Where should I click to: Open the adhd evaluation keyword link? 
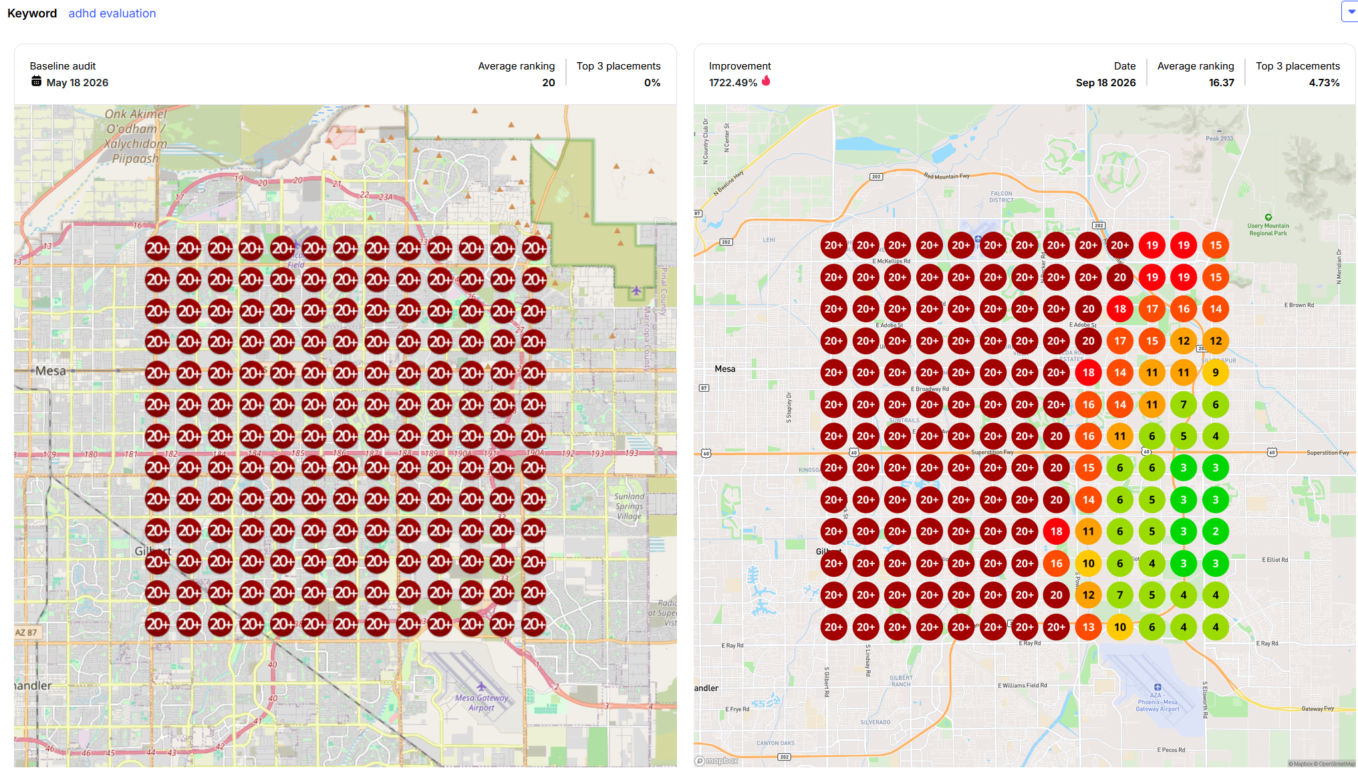coord(112,13)
